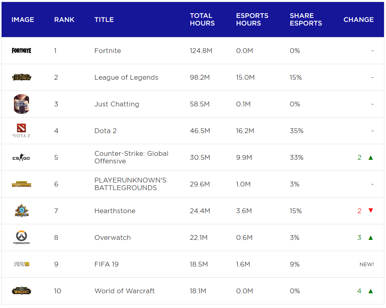
Task: Click the Rank column header
Action: 64,20
